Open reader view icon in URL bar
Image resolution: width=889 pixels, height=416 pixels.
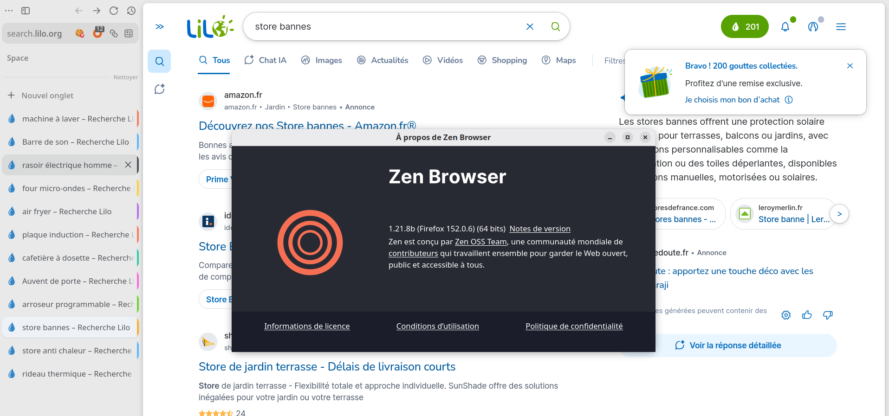tap(129, 33)
